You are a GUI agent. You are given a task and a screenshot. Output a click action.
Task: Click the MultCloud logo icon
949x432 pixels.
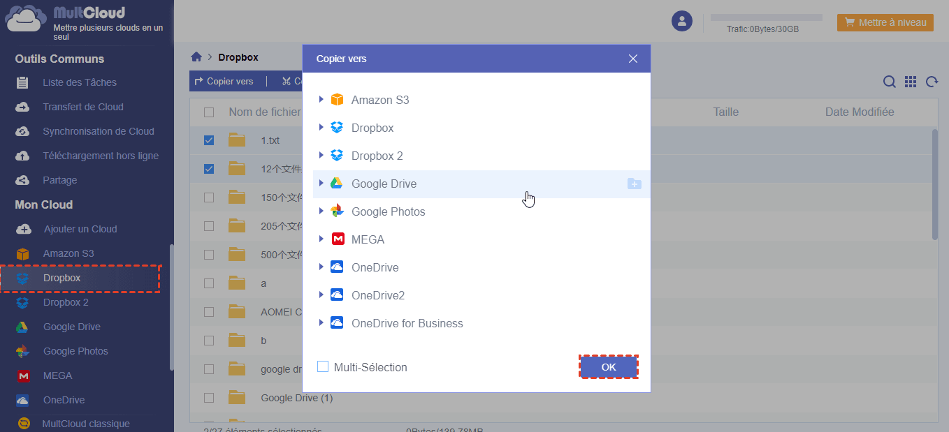[x=27, y=19]
